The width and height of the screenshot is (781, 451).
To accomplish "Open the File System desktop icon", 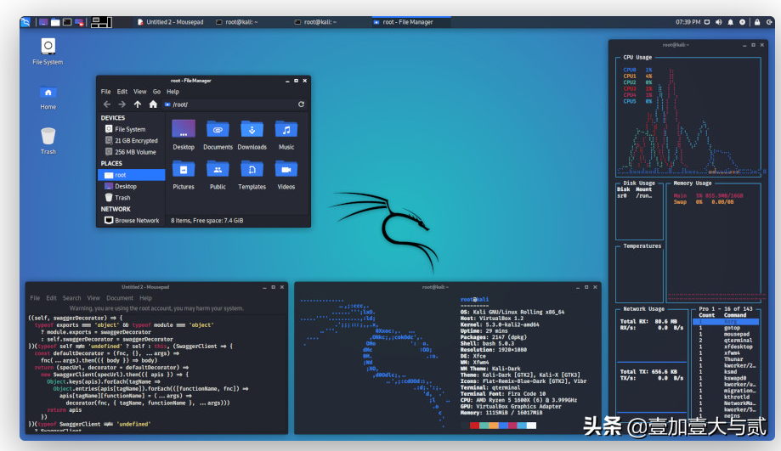I will pyautogui.click(x=48, y=50).
